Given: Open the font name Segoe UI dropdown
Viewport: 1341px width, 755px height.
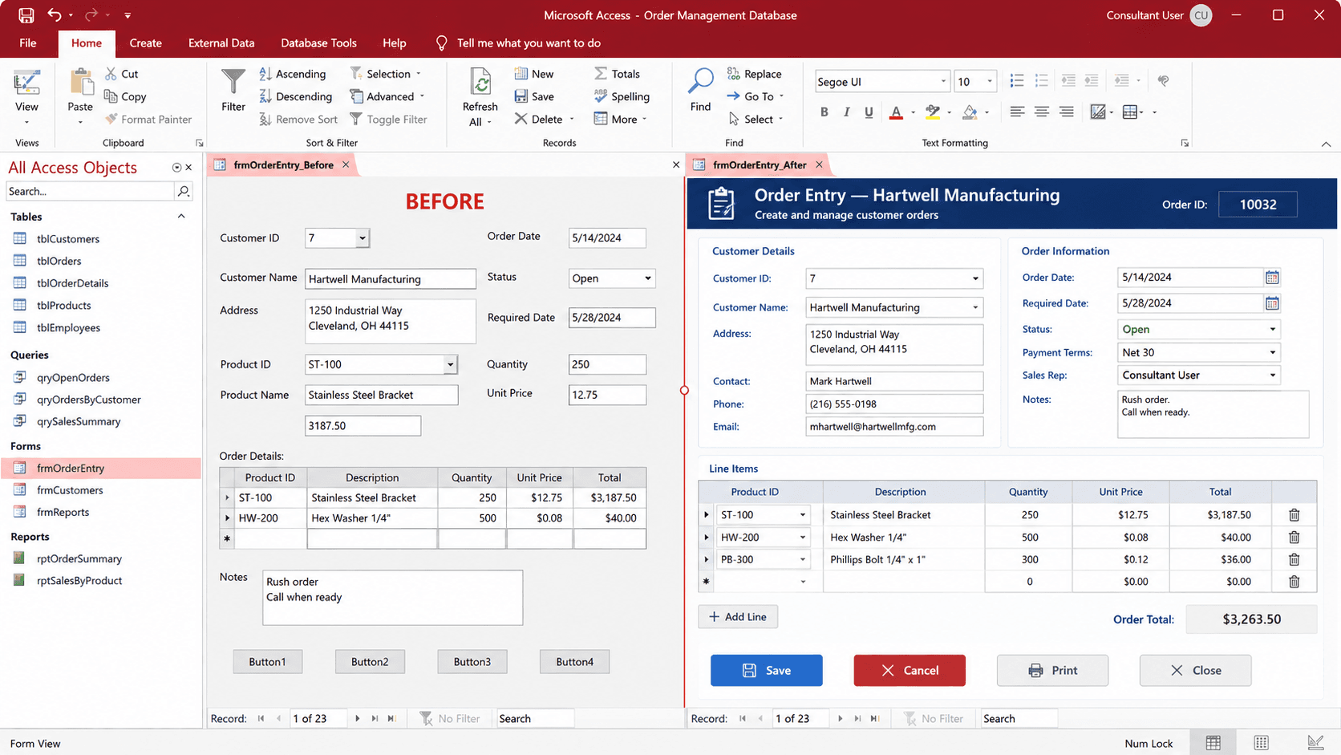Looking at the screenshot, I should pos(943,81).
